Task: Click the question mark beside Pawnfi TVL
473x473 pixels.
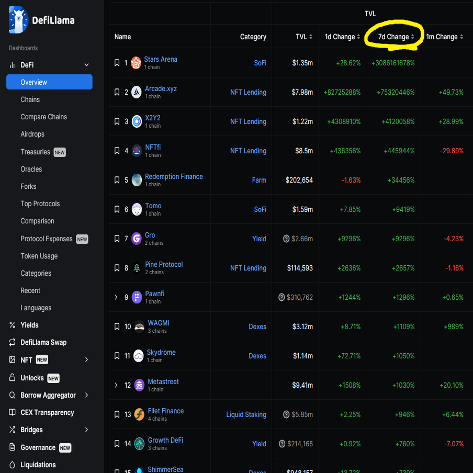Action: click(281, 297)
